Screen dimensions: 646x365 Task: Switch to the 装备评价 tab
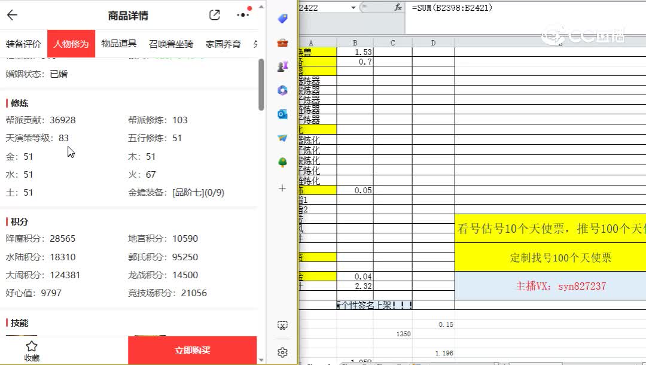(x=23, y=44)
